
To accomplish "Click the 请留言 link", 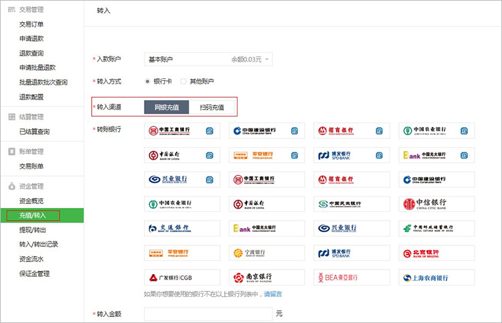I will [273, 294].
